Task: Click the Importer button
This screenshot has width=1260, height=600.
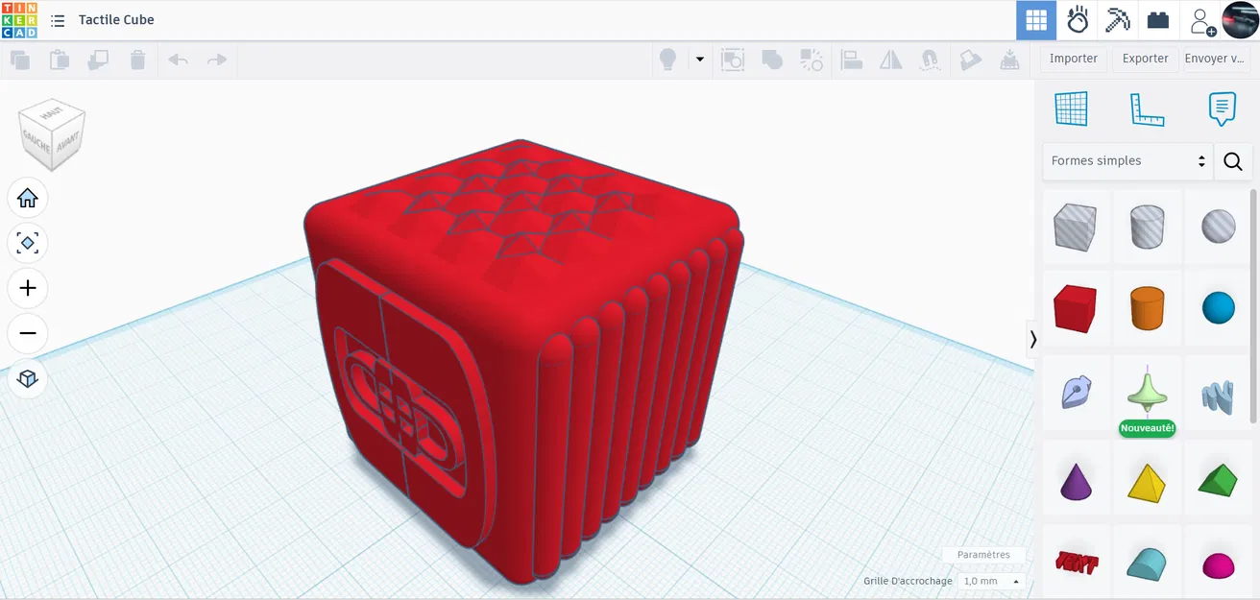Action: point(1073,59)
